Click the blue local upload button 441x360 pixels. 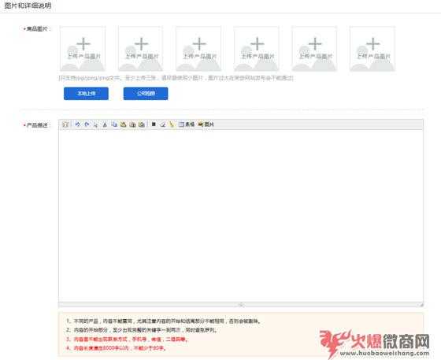tap(86, 94)
